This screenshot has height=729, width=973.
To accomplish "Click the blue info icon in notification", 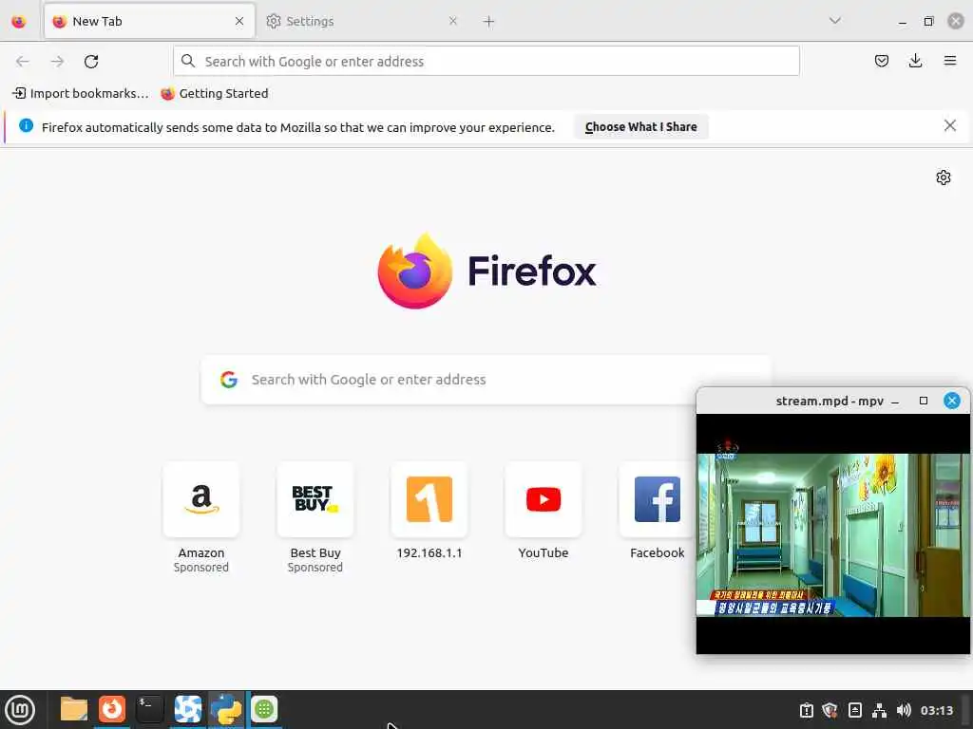I will [26, 126].
